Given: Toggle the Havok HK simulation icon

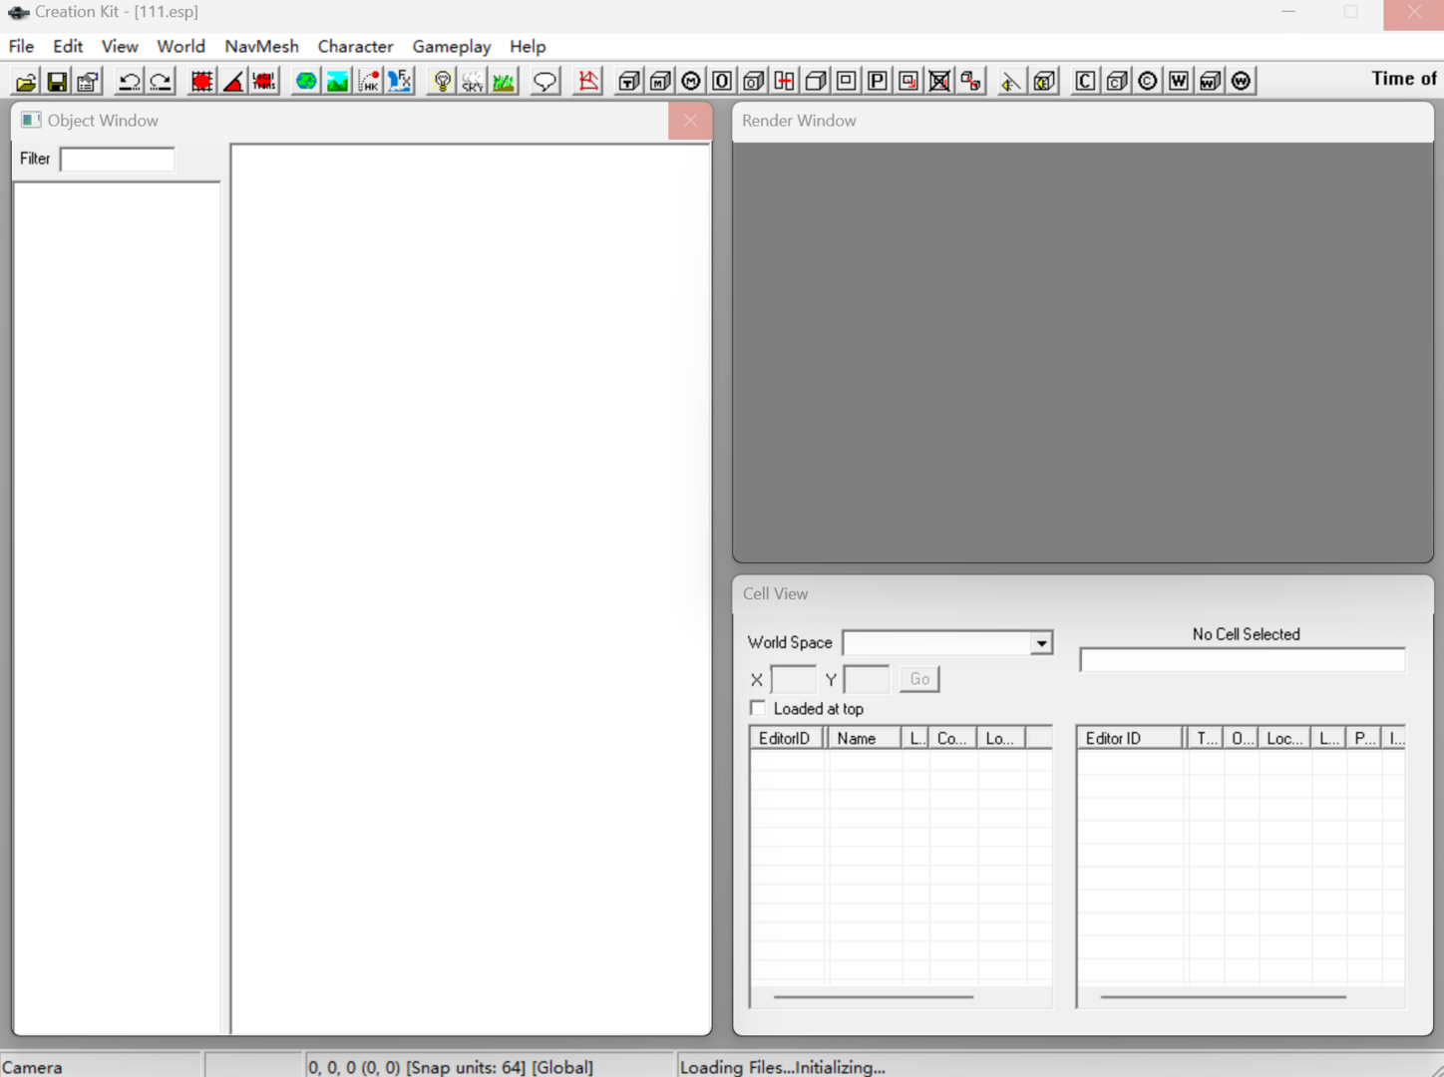Looking at the screenshot, I should click(368, 81).
